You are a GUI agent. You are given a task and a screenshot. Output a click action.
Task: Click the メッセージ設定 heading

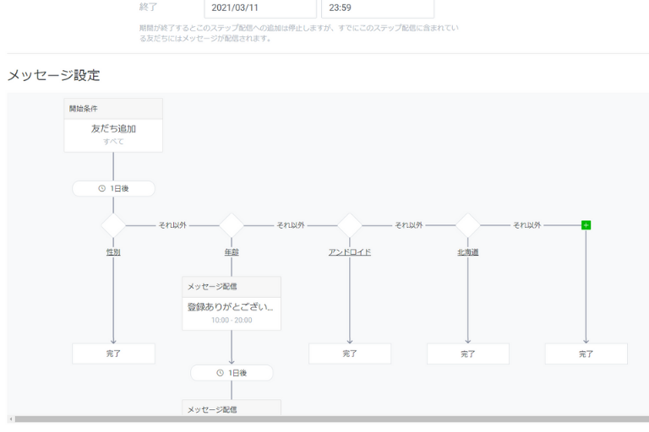pos(54,75)
